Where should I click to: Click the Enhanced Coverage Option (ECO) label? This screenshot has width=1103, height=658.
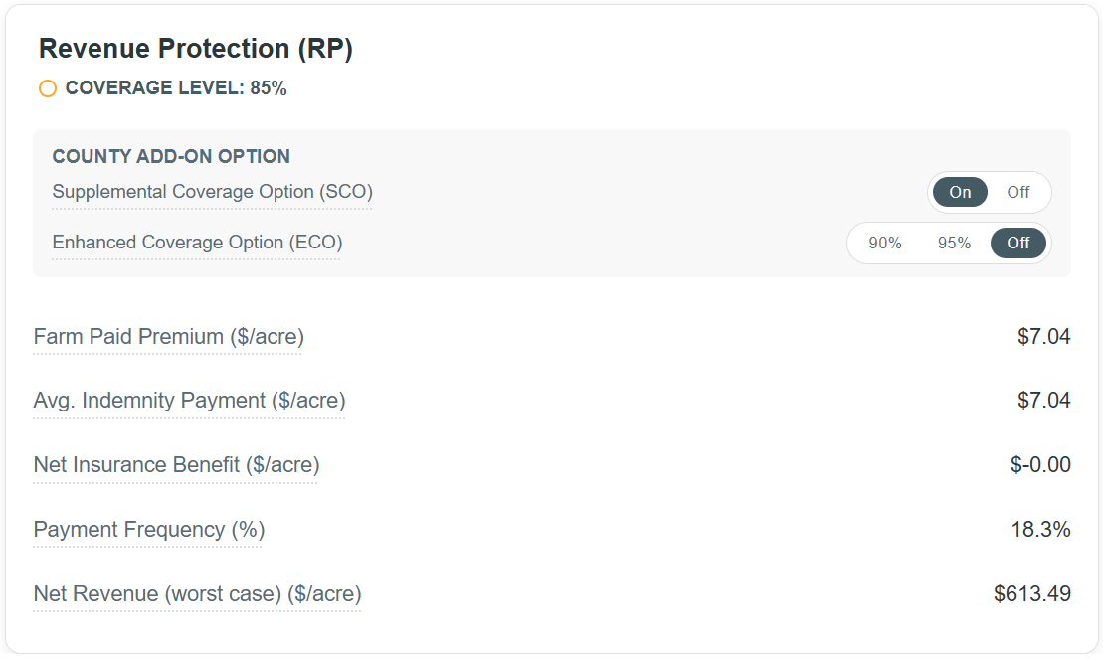point(197,243)
